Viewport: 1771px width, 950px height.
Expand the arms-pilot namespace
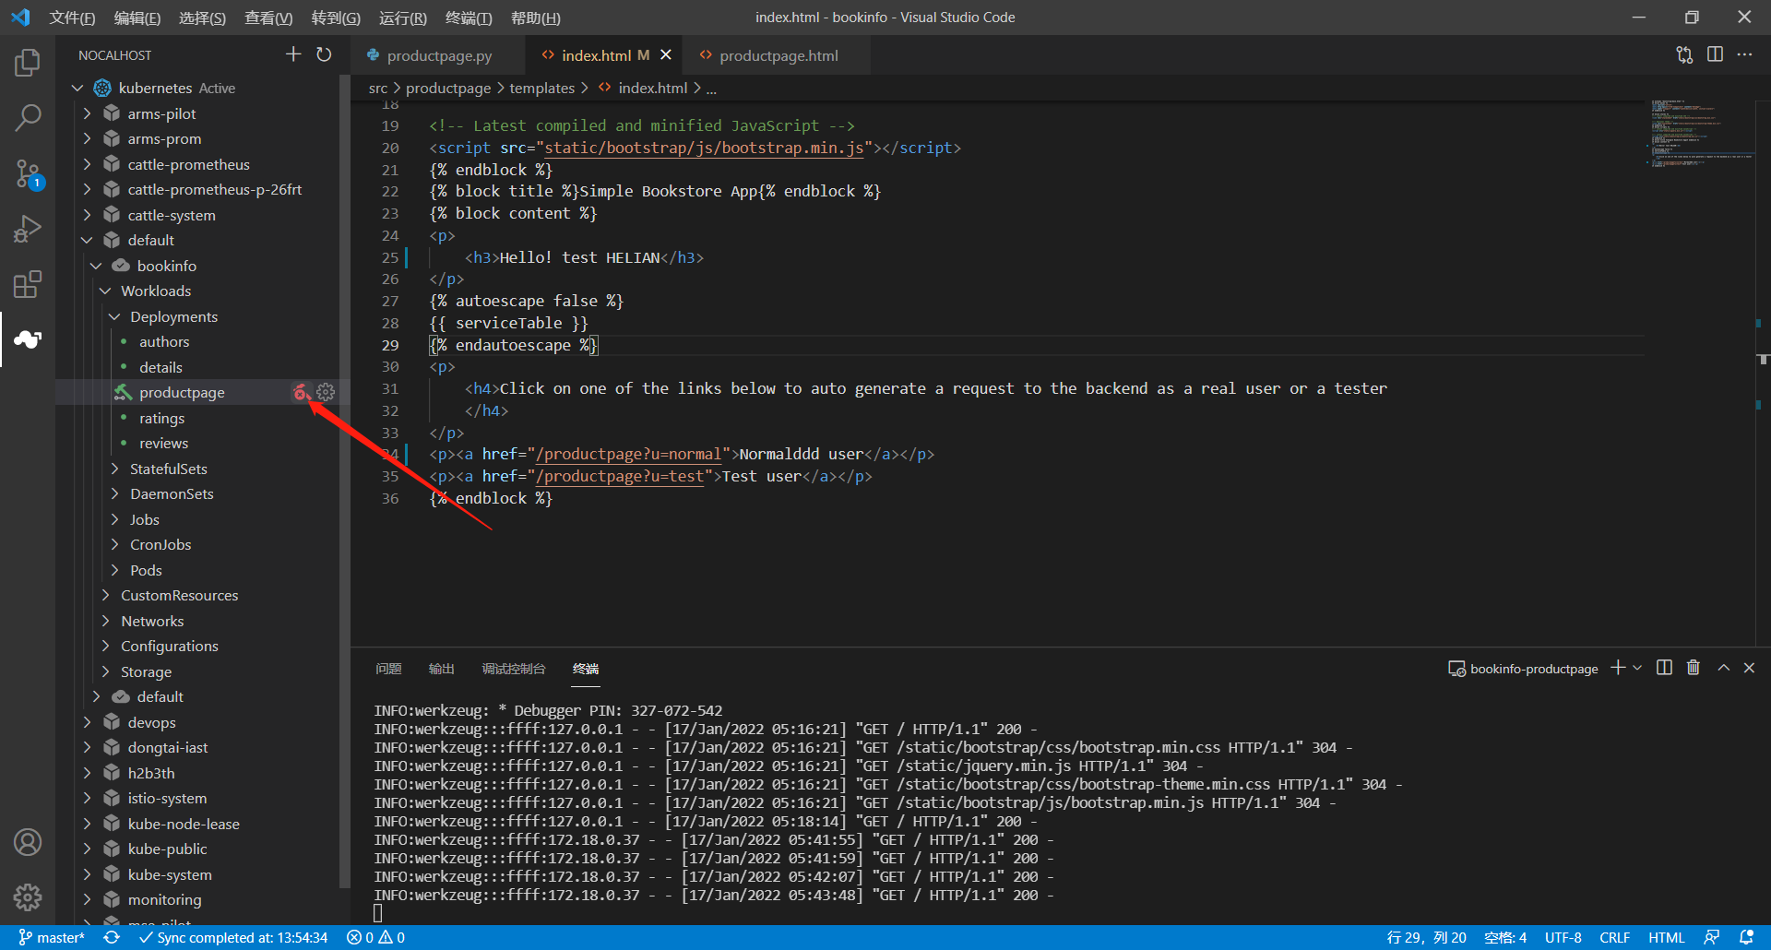tap(87, 113)
